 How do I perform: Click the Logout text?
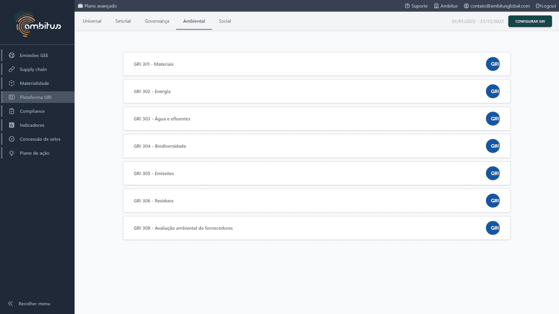549,6
